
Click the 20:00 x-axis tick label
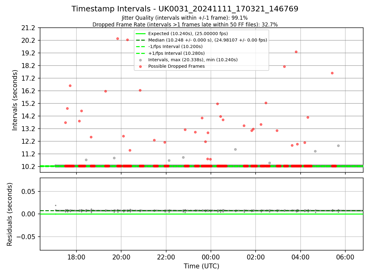click(x=121, y=257)
